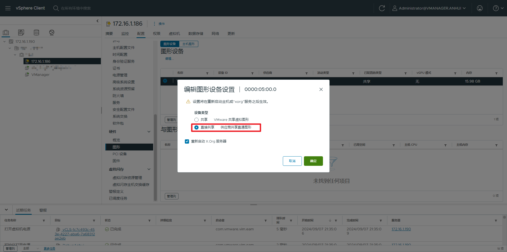Viewport: 507px width, 252px height.
Task: Open the Administrator user dropdown
Action: tap(429, 8)
